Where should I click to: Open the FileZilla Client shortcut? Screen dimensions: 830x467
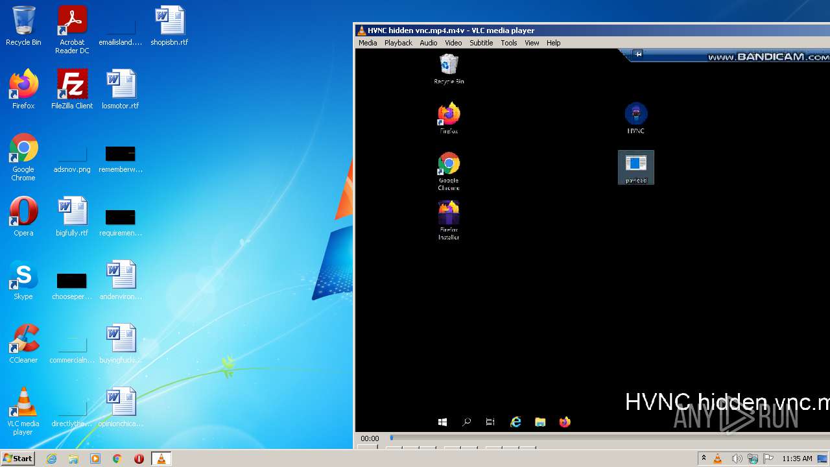[72, 90]
